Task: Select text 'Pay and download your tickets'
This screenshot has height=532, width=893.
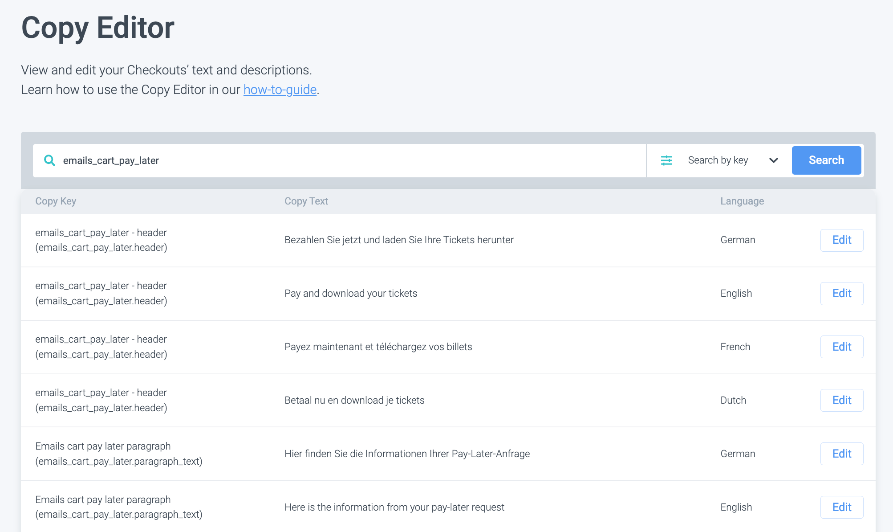Action: coord(351,294)
